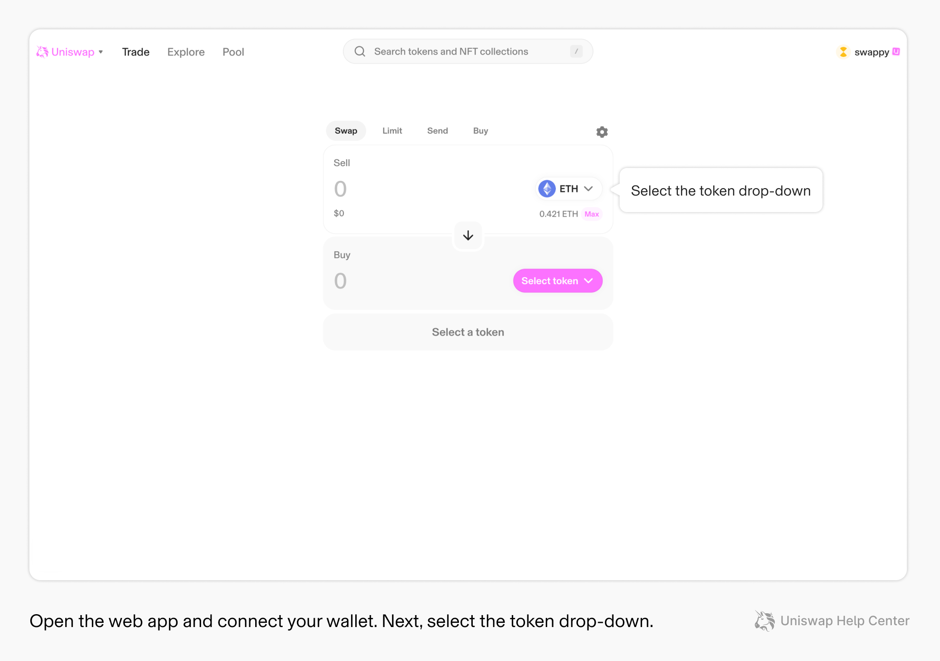940x661 pixels.
Task: Click the Buy menu item
Action: (x=479, y=131)
